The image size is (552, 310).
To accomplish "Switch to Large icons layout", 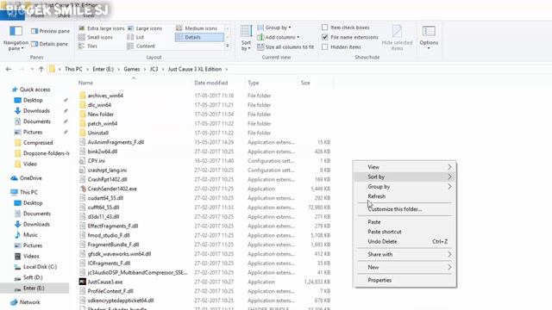I will (145, 28).
